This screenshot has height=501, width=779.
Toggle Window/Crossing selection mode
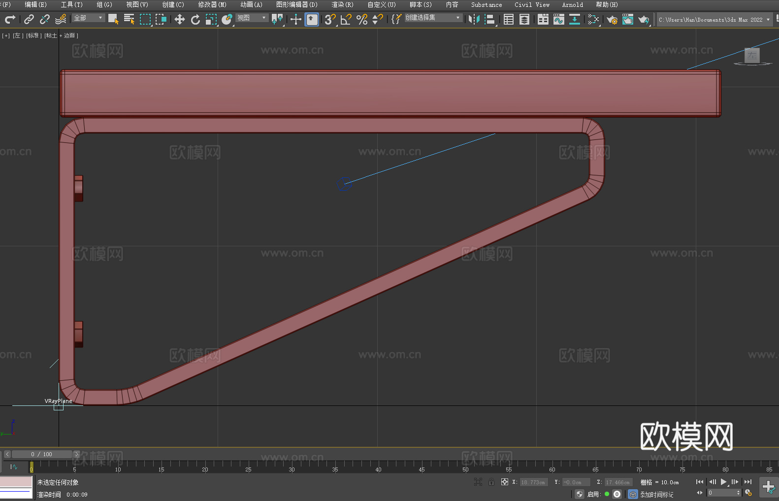[x=161, y=19]
